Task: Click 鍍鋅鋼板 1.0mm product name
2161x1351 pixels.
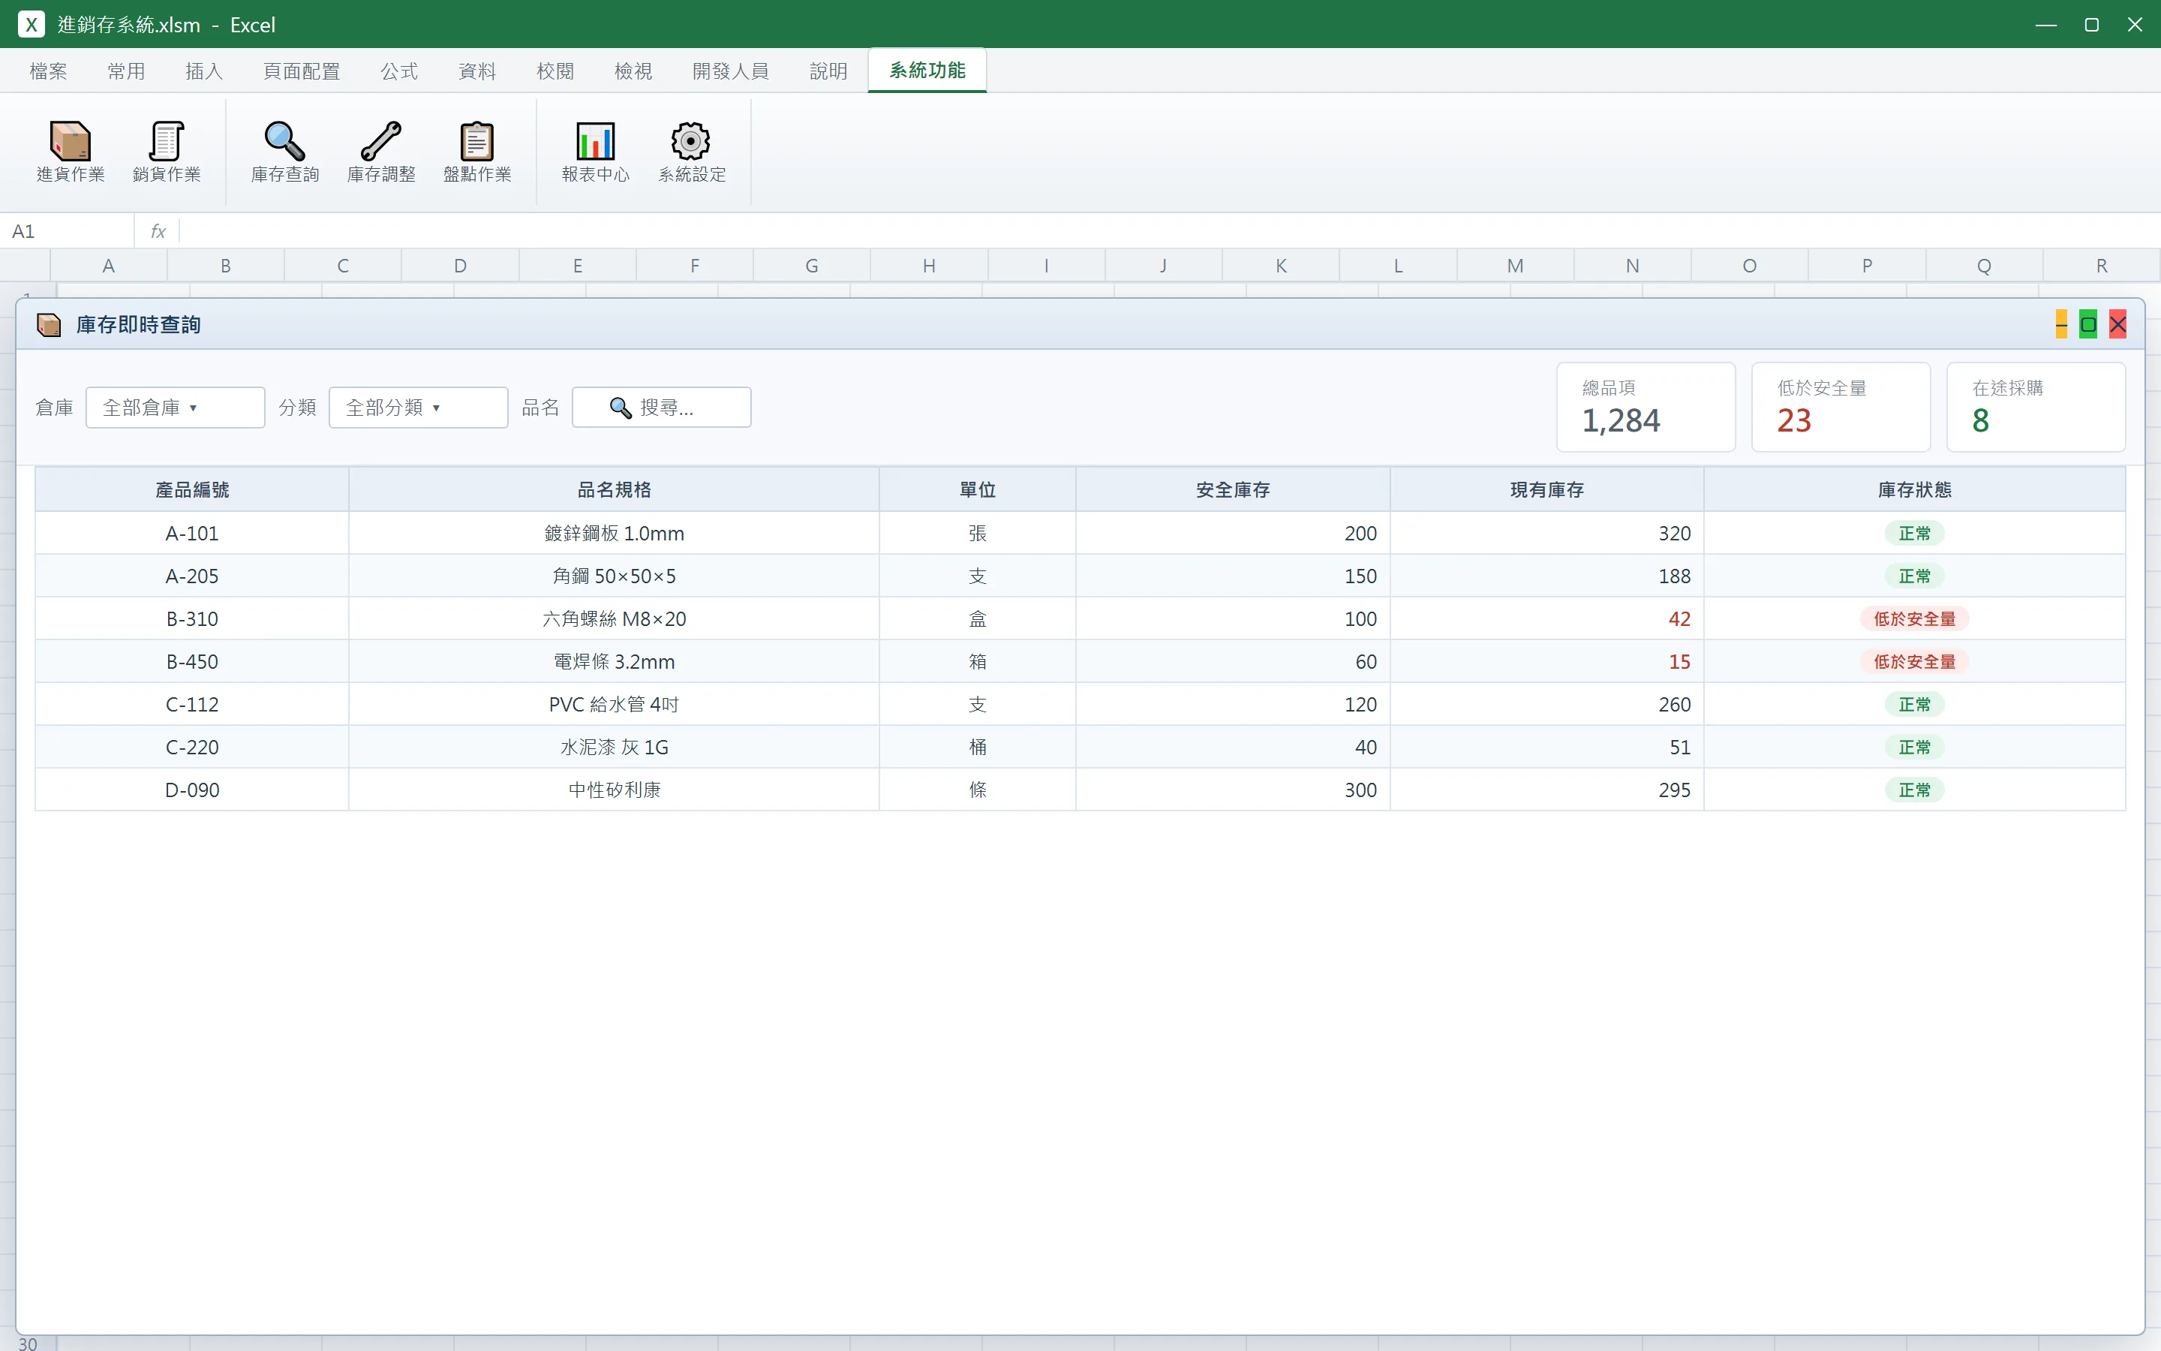Action: click(615, 534)
